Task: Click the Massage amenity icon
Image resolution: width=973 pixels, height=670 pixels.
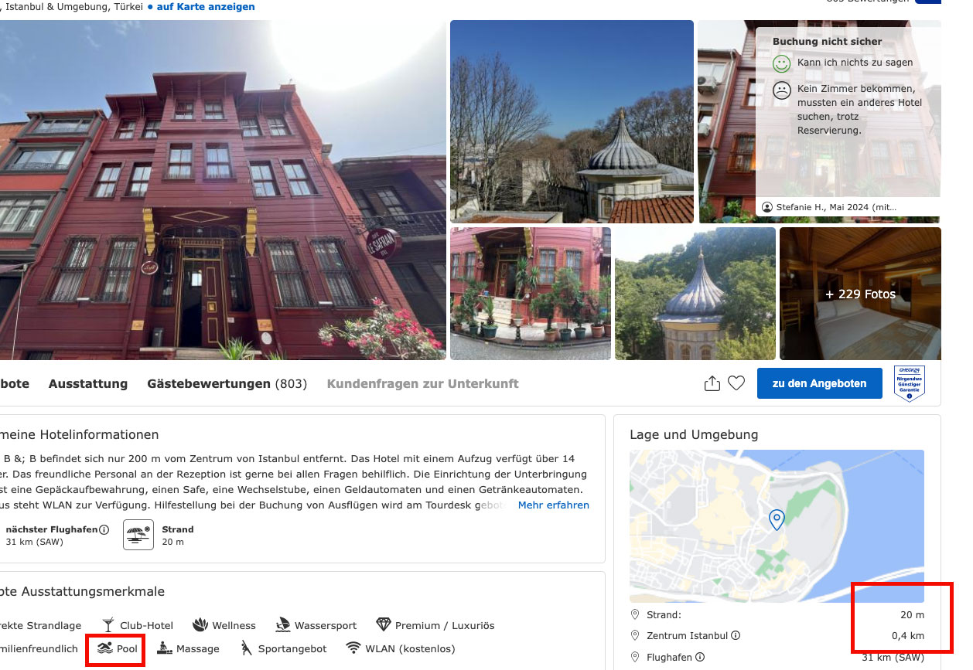Action: (165, 648)
